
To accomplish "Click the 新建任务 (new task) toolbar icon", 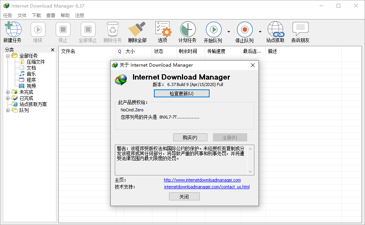I will pos(13,32).
